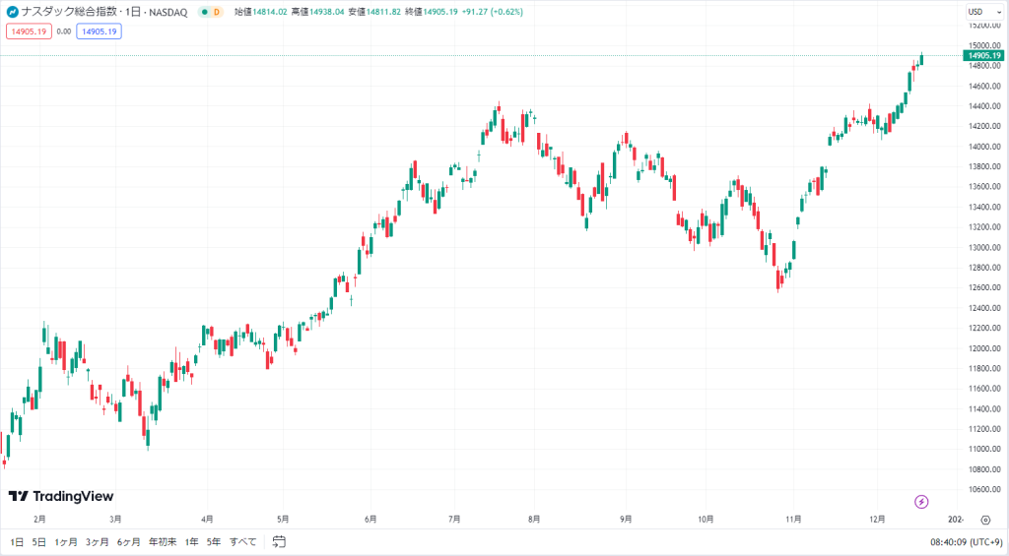Toggle the orange D data indicator

pyautogui.click(x=217, y=12)
